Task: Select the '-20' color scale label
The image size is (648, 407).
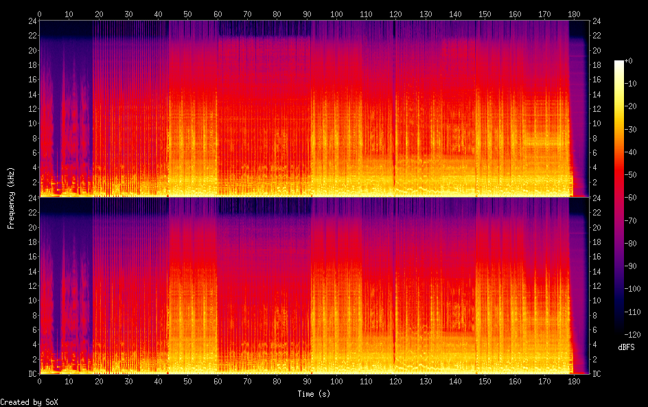Action: pyautogui.click(x=631, y=106)
